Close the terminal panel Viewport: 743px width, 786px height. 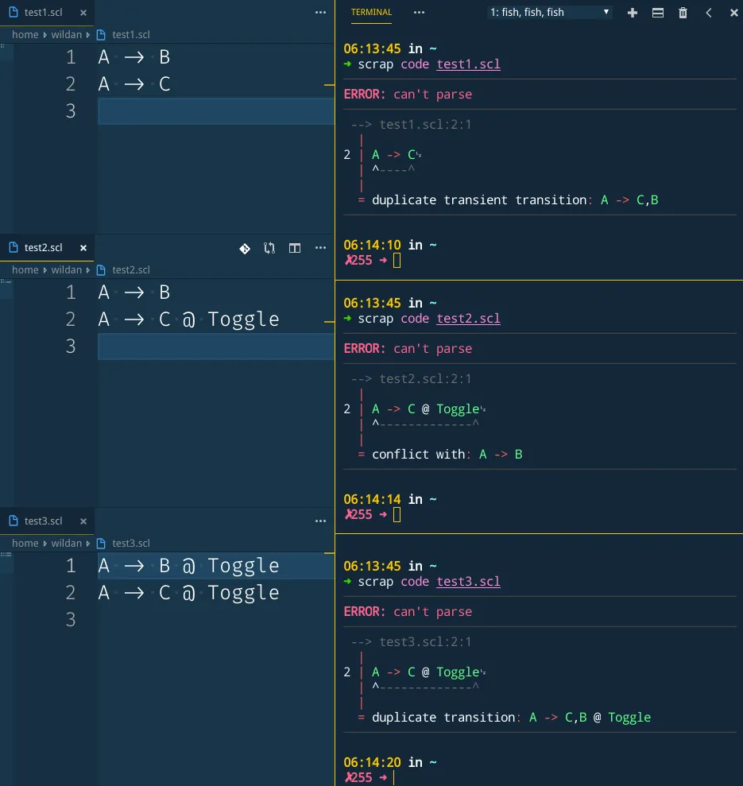[734, 13]
